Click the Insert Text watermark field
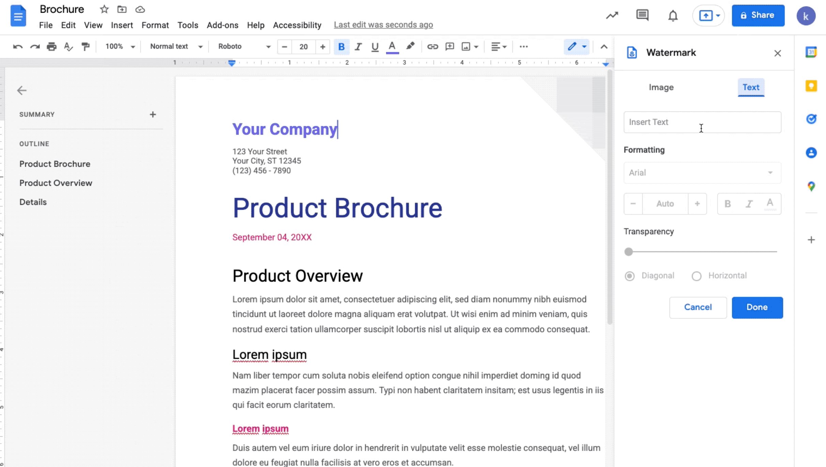This screenshot has height=467, width=826. 702,122
